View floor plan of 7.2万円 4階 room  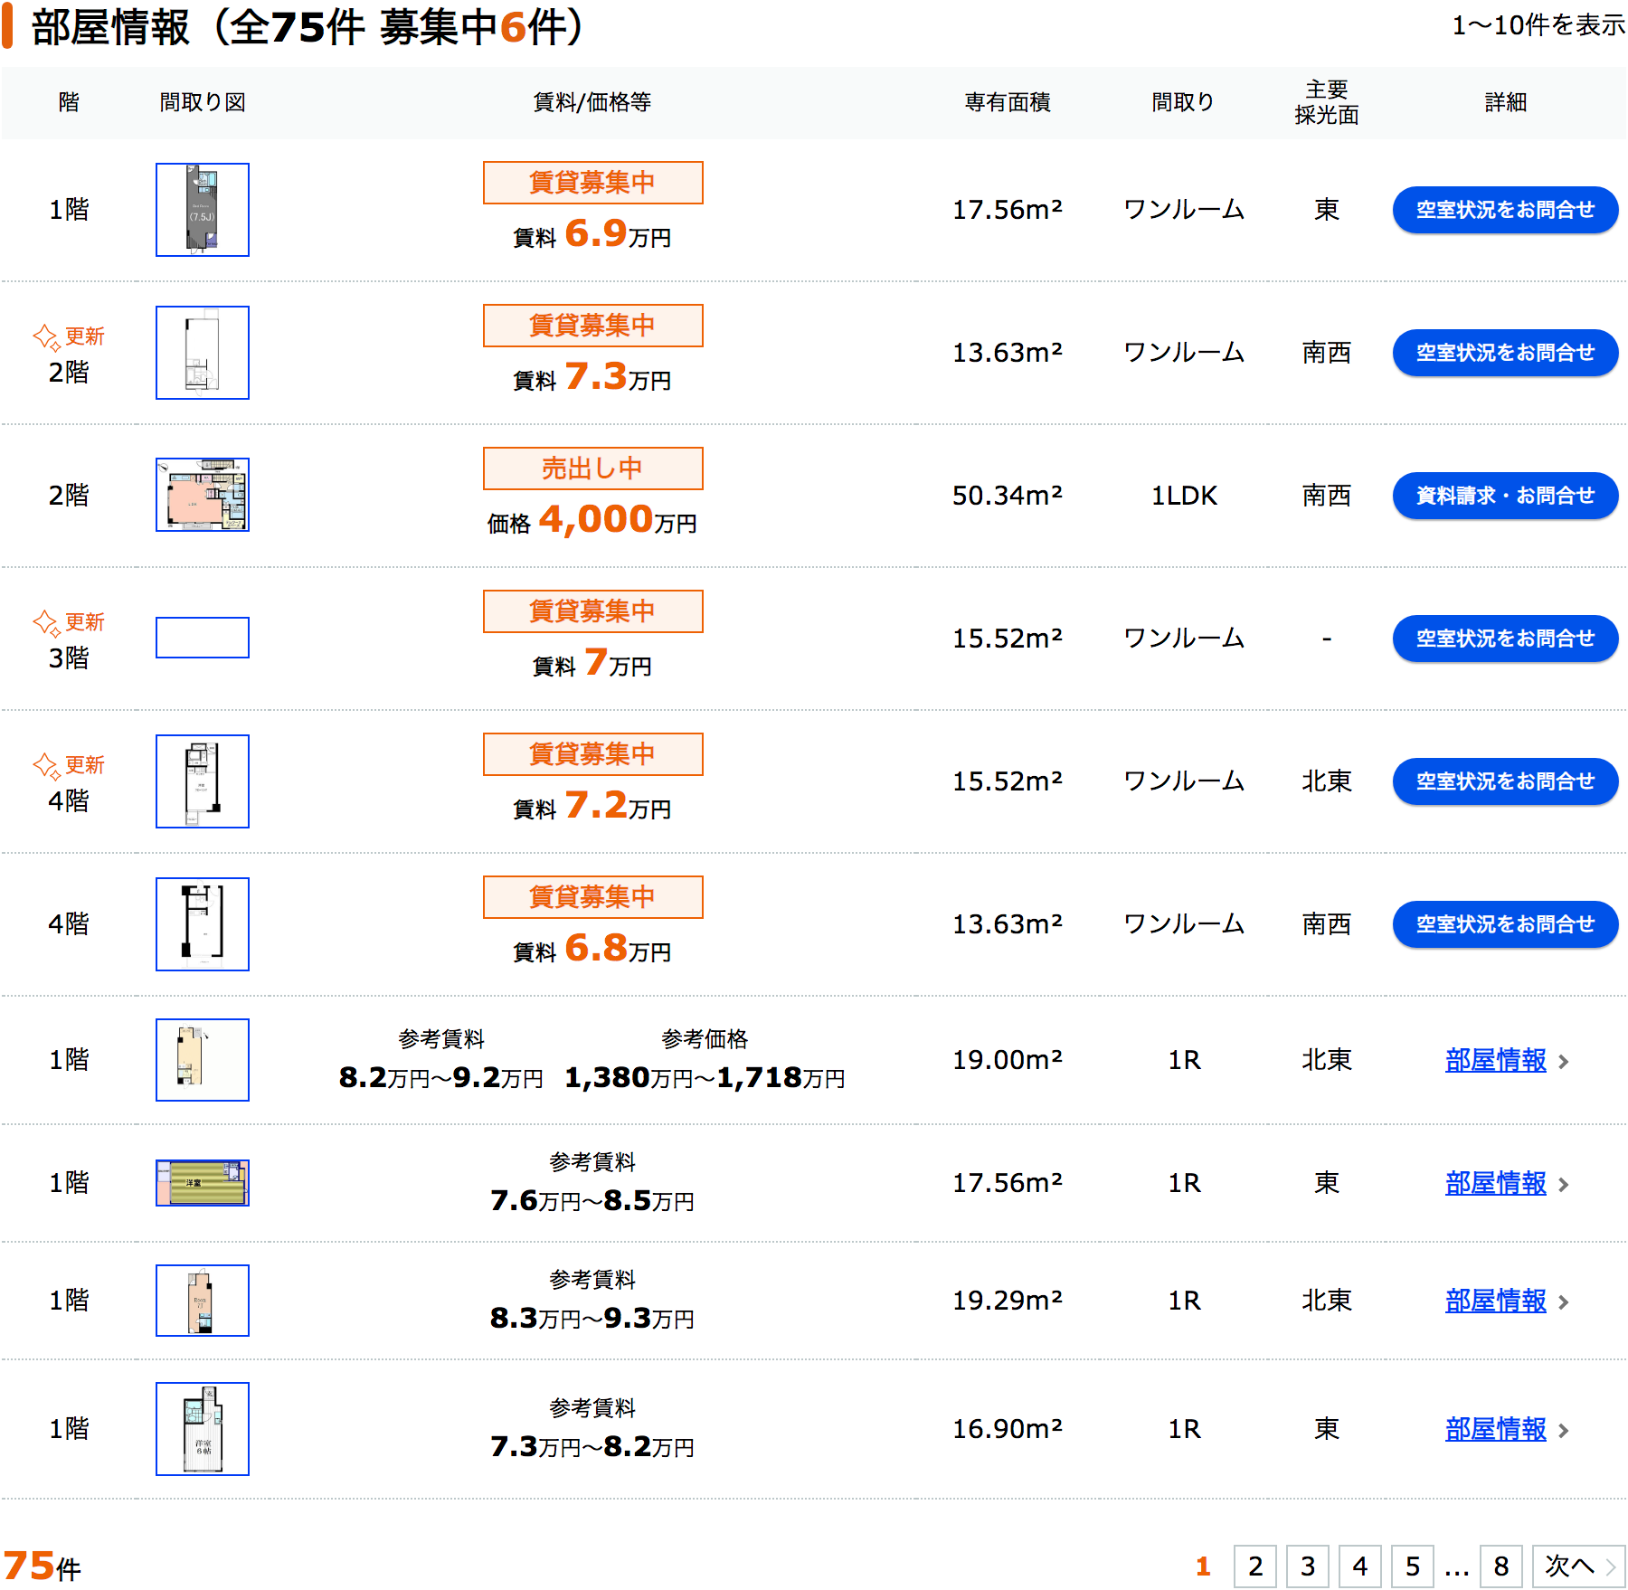202,781
